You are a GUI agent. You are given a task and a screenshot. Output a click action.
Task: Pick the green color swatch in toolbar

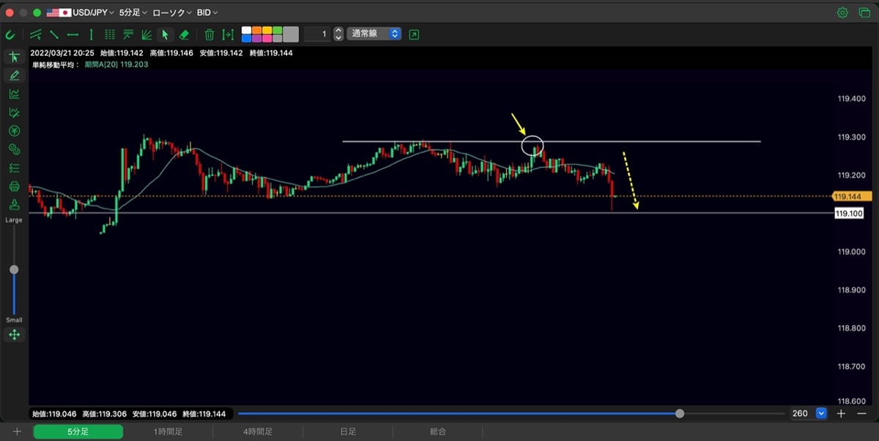(x=278, y=30)
